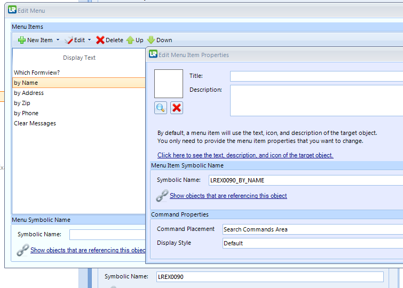Select the 'Clear Messages' menu item

[79, 123]
